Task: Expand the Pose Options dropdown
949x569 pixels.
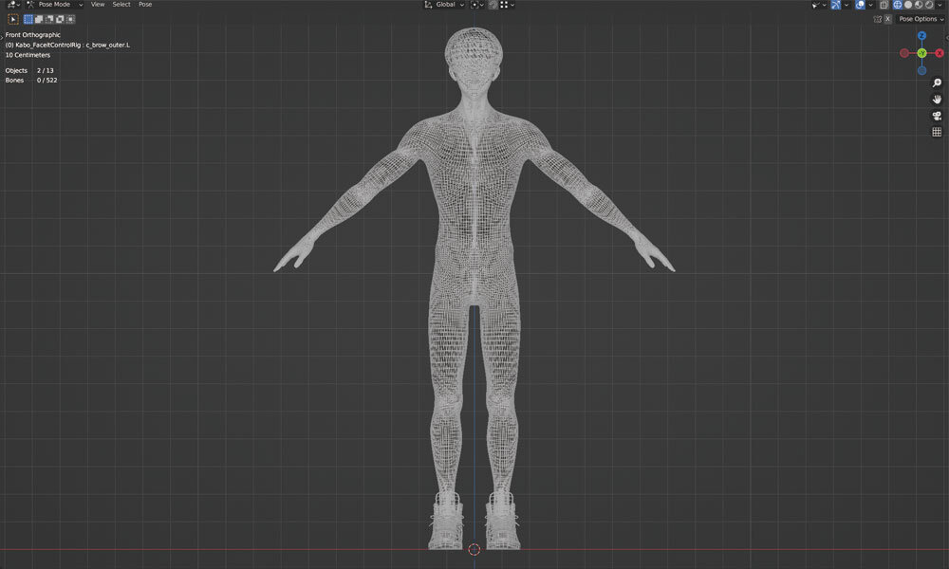Action: point(921,19)
